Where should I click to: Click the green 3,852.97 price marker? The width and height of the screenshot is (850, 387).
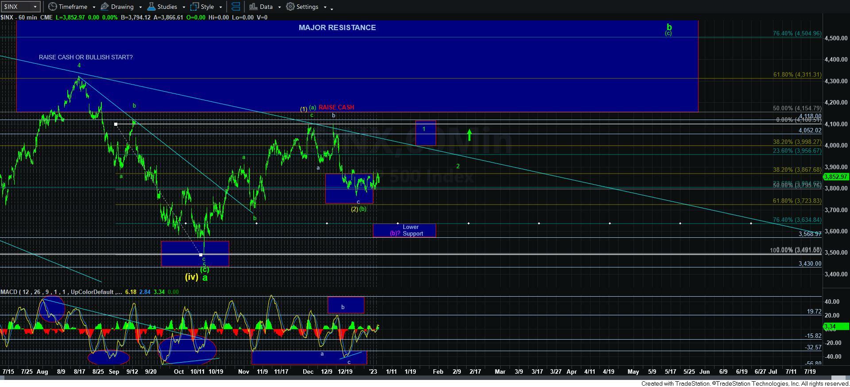835,177
